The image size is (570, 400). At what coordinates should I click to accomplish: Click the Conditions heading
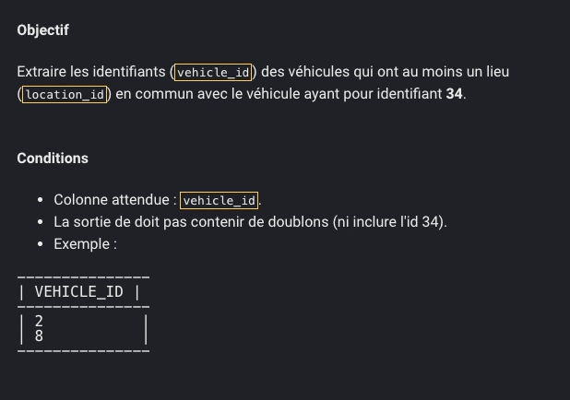click(x=53, y=159)
